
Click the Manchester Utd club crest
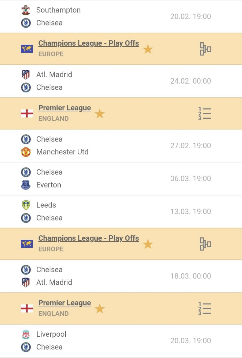click(x=26, y=152)
